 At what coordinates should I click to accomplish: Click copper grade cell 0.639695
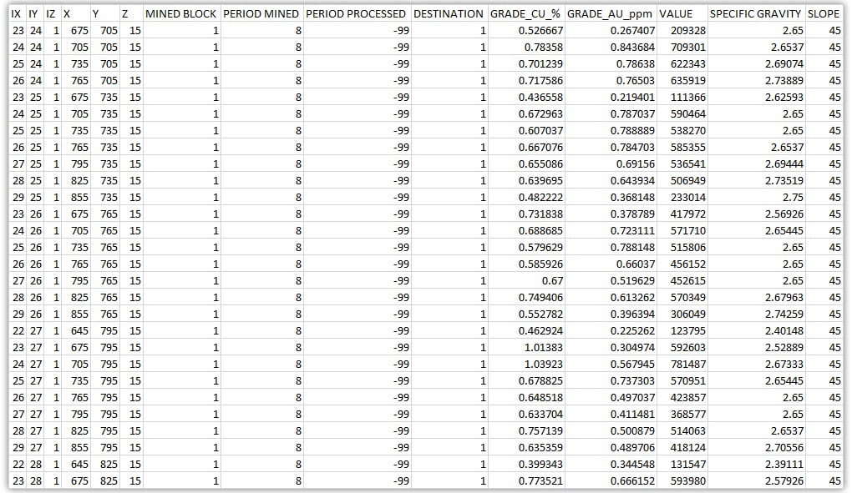(525, 181)
